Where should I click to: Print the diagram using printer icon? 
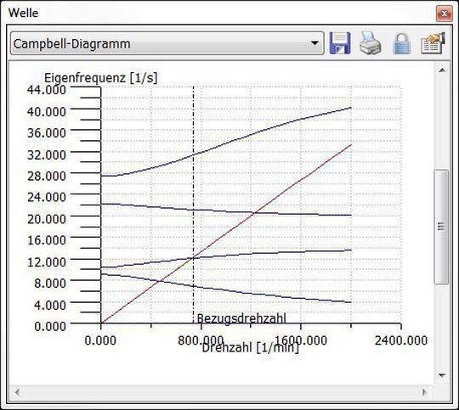371,43
